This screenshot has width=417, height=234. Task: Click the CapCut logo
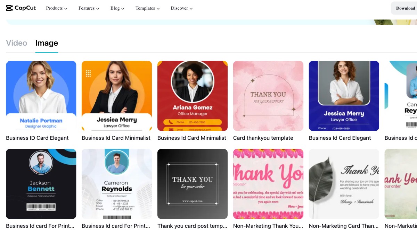pyautogui.click(x=21, y=8)
